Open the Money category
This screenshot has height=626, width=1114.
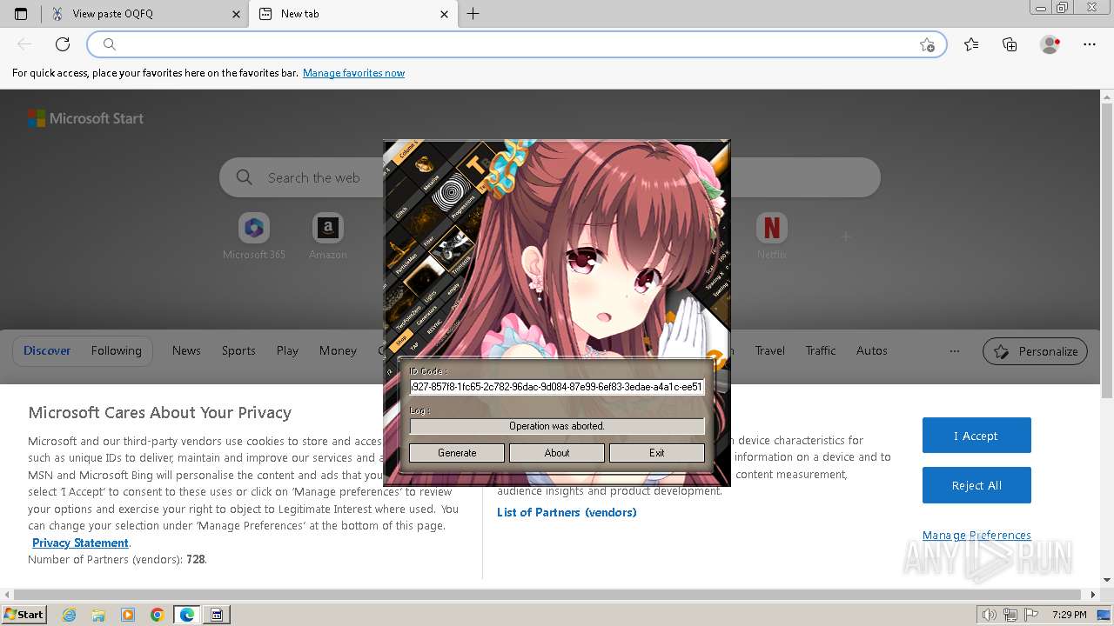point(338,351)
